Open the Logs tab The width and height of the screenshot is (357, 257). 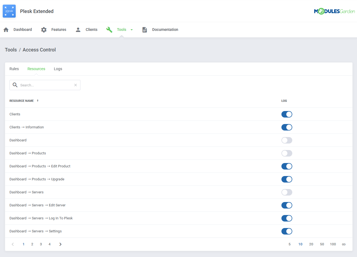[58, 69]
